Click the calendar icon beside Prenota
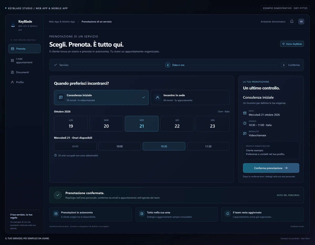The height and width of the screenshot is (245, 315). [12, 49]
